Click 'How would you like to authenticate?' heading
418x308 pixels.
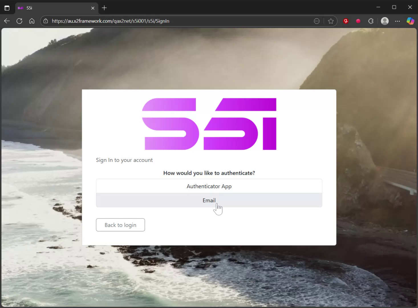[x=209, y=173]
